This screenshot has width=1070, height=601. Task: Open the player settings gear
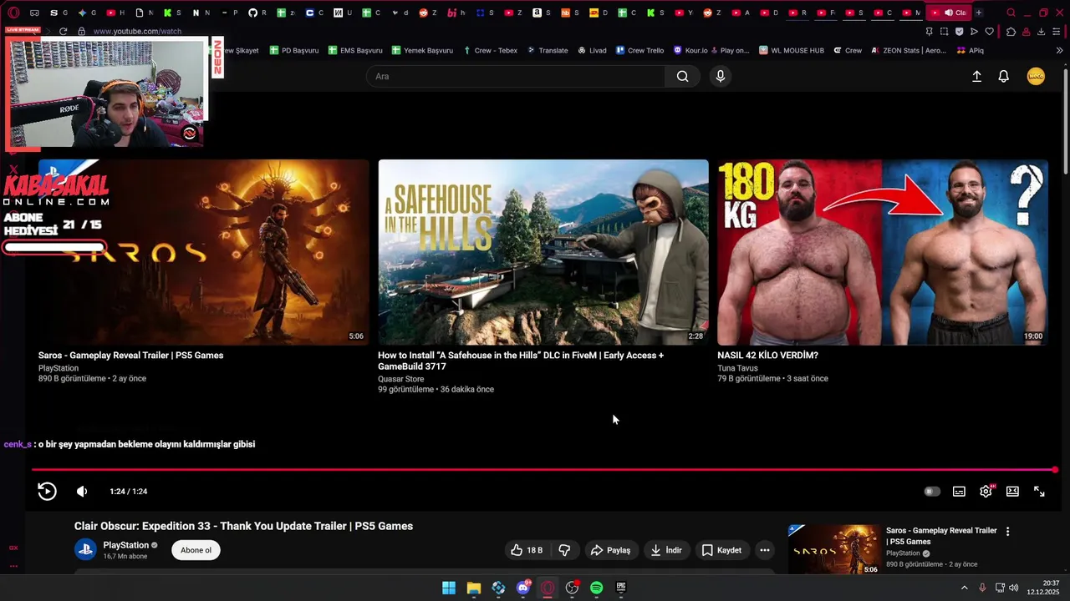coord(986,492)
